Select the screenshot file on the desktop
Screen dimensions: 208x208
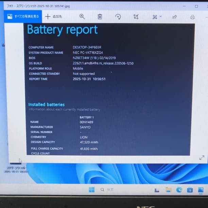(16, 168)
